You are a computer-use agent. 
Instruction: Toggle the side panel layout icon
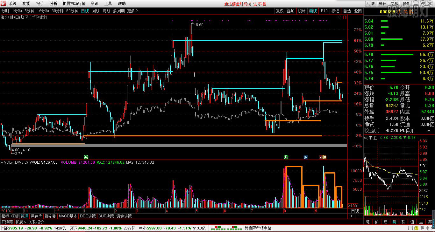(x=345, y=17)
